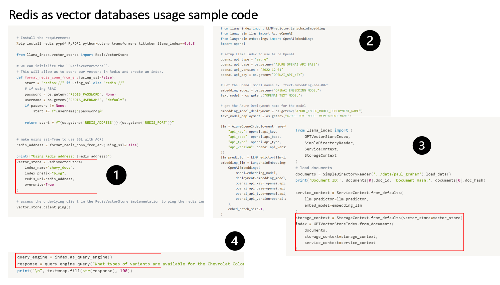Click the format_redis_conn_from_env function definition line
This screenshot has width=500, height=285.
click(x=66, y=77)
